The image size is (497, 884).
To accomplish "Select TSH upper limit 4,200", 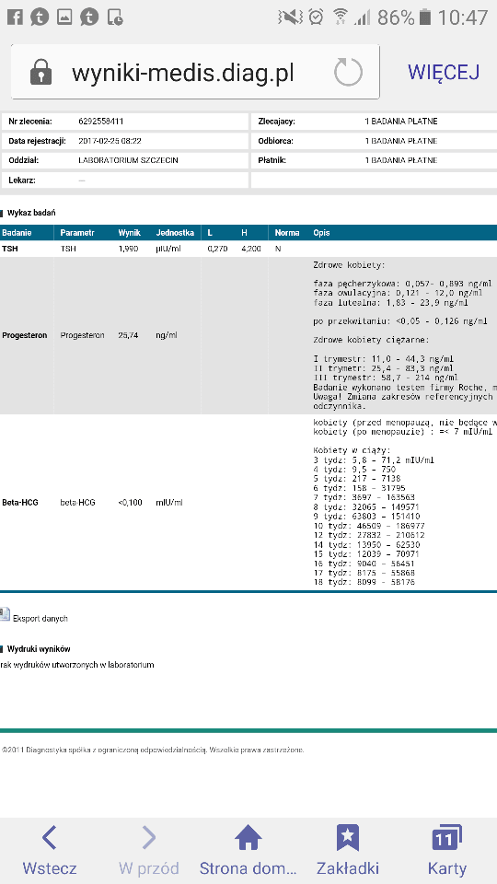I will click(250, 249).
